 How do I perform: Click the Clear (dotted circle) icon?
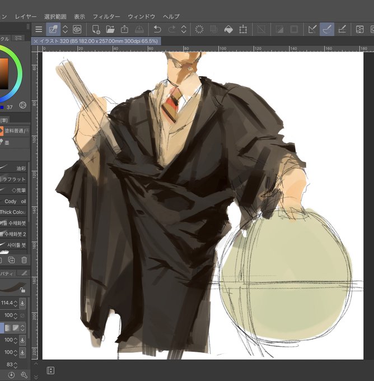coord(199,29)
